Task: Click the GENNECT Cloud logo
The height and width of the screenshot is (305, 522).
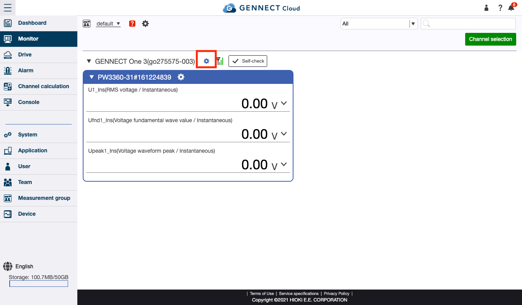Action: coord(261,8)
